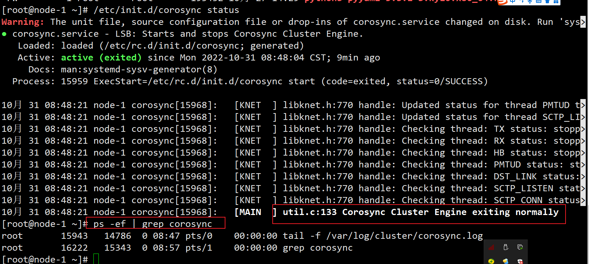Click the red 'Warning:' text
The image size is (589, 264).
tap(23, 22)
